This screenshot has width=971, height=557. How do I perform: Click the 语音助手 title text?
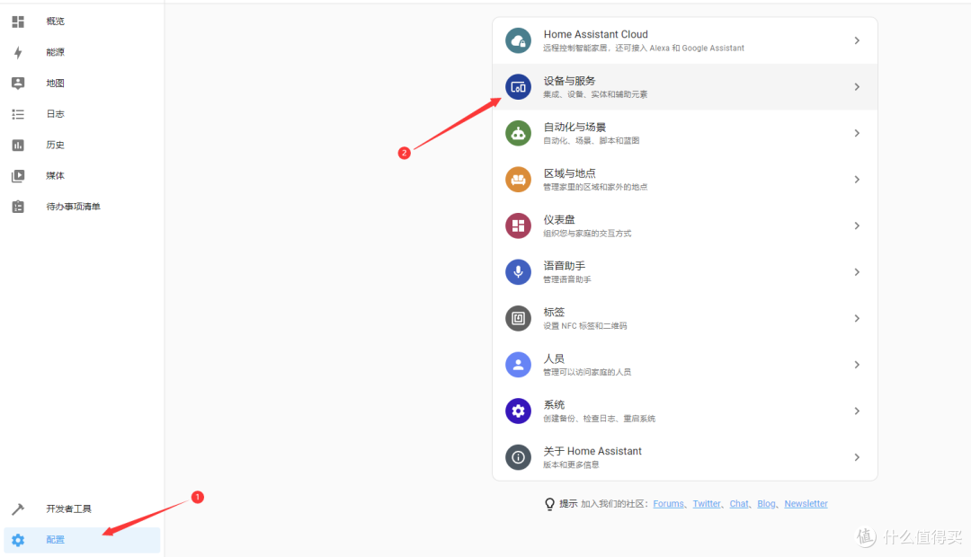tap(564, 266)
